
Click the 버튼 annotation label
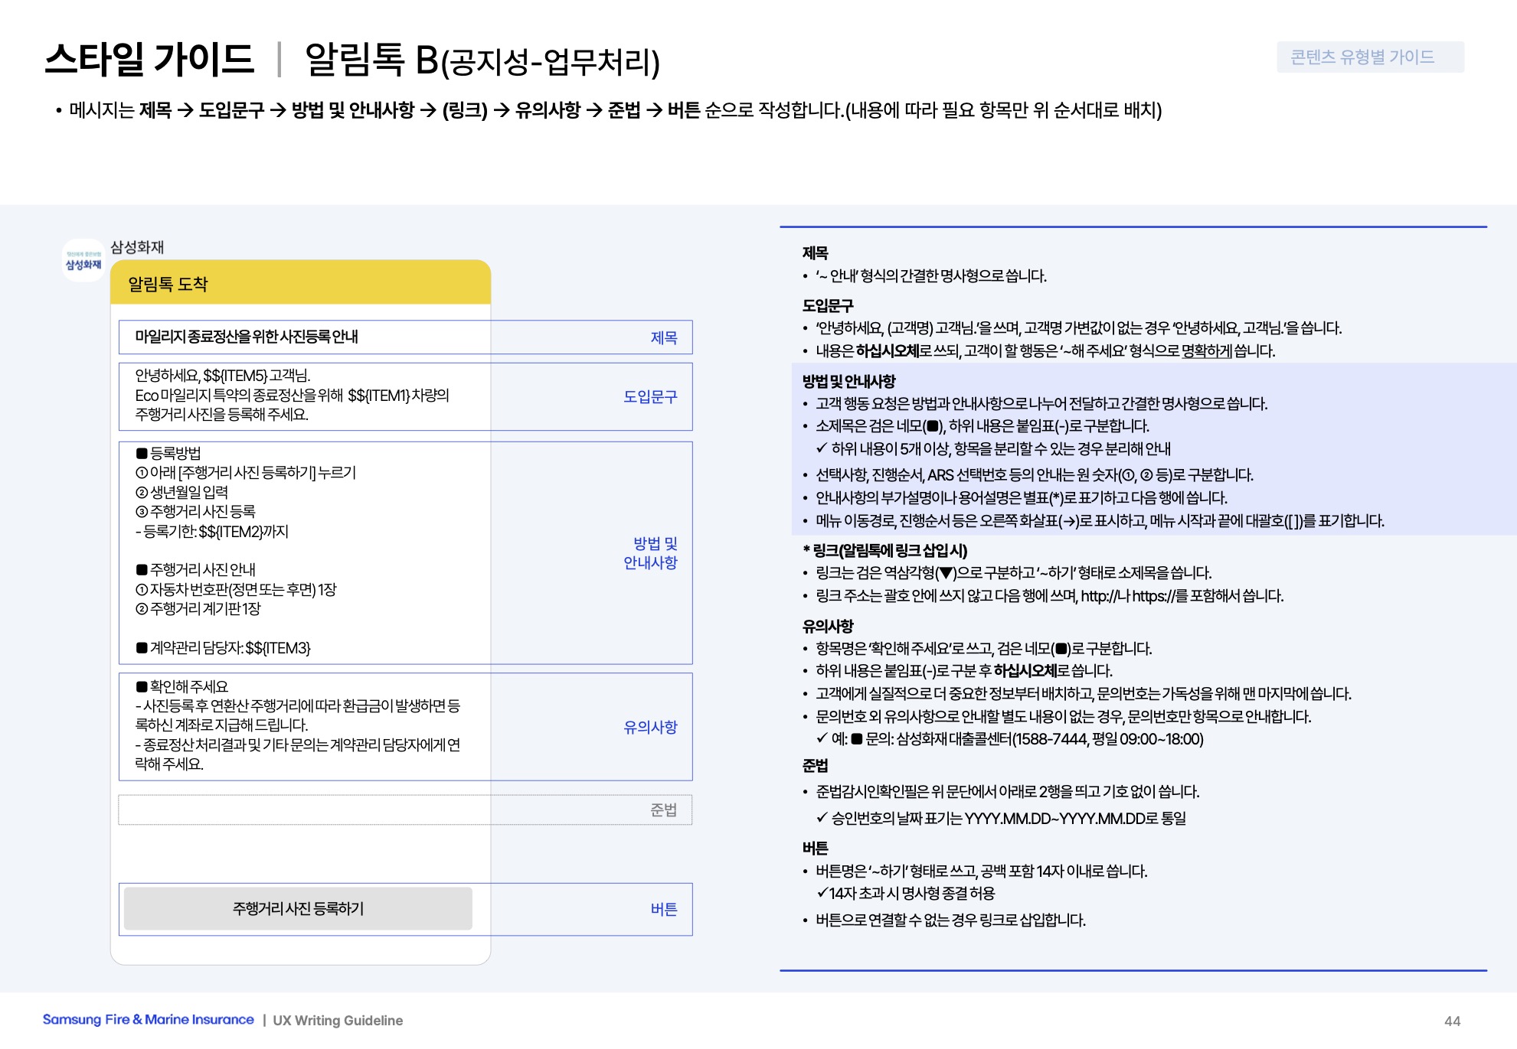tap(663, 909)
